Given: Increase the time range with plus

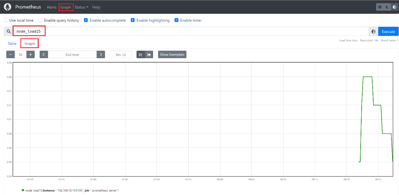Looking at the screenshot, I should (x=30, y=54).
